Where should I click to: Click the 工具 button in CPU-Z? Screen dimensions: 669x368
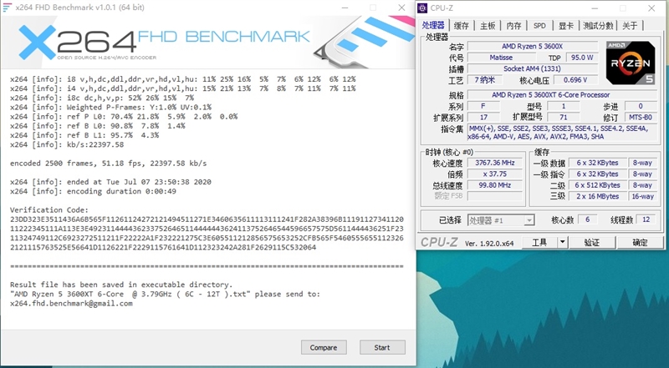[539, 242]
